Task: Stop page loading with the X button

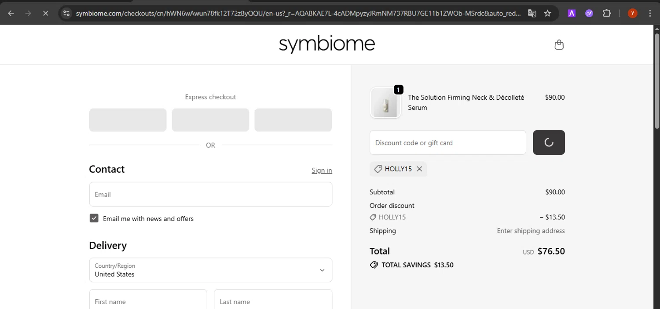Action: [45, 13]
